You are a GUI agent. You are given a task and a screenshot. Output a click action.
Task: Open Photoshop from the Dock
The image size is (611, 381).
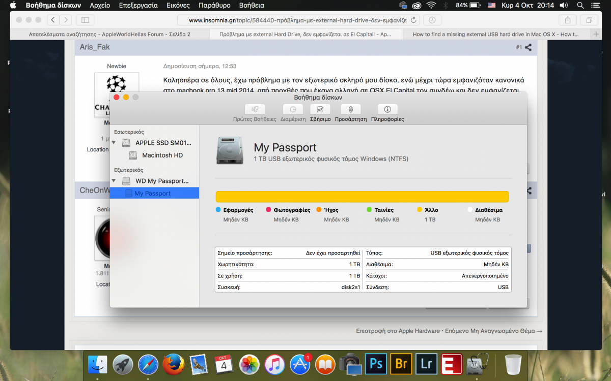coord(376,364)
